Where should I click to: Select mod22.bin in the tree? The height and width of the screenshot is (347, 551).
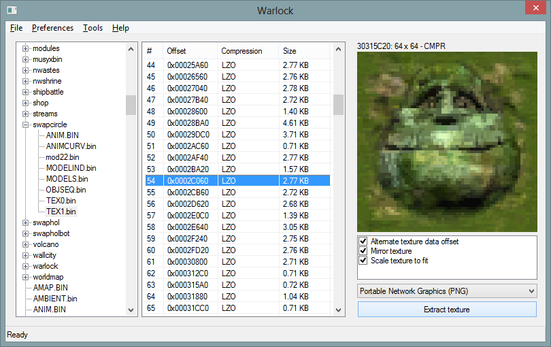(x=63, y=157)
